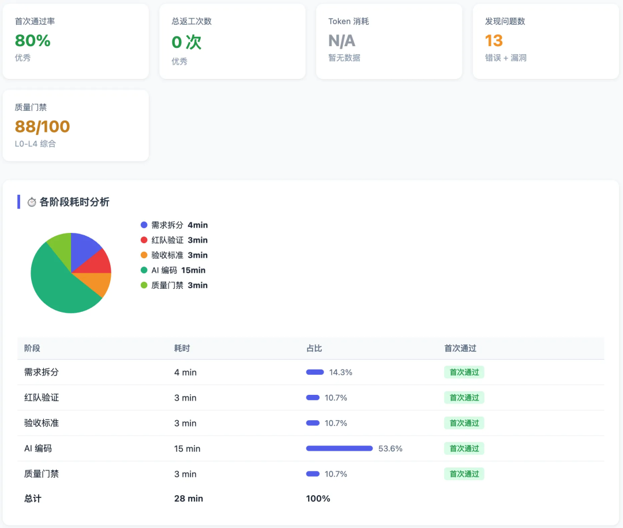Click the 14.3% progress bar
This screenshot has height=528, width=623.
(315, 372)
